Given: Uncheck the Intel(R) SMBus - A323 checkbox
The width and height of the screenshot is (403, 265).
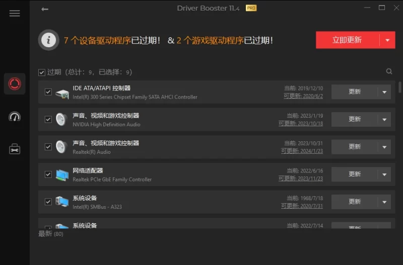Looking at the screenshot, I should click(x=48, y=202).
